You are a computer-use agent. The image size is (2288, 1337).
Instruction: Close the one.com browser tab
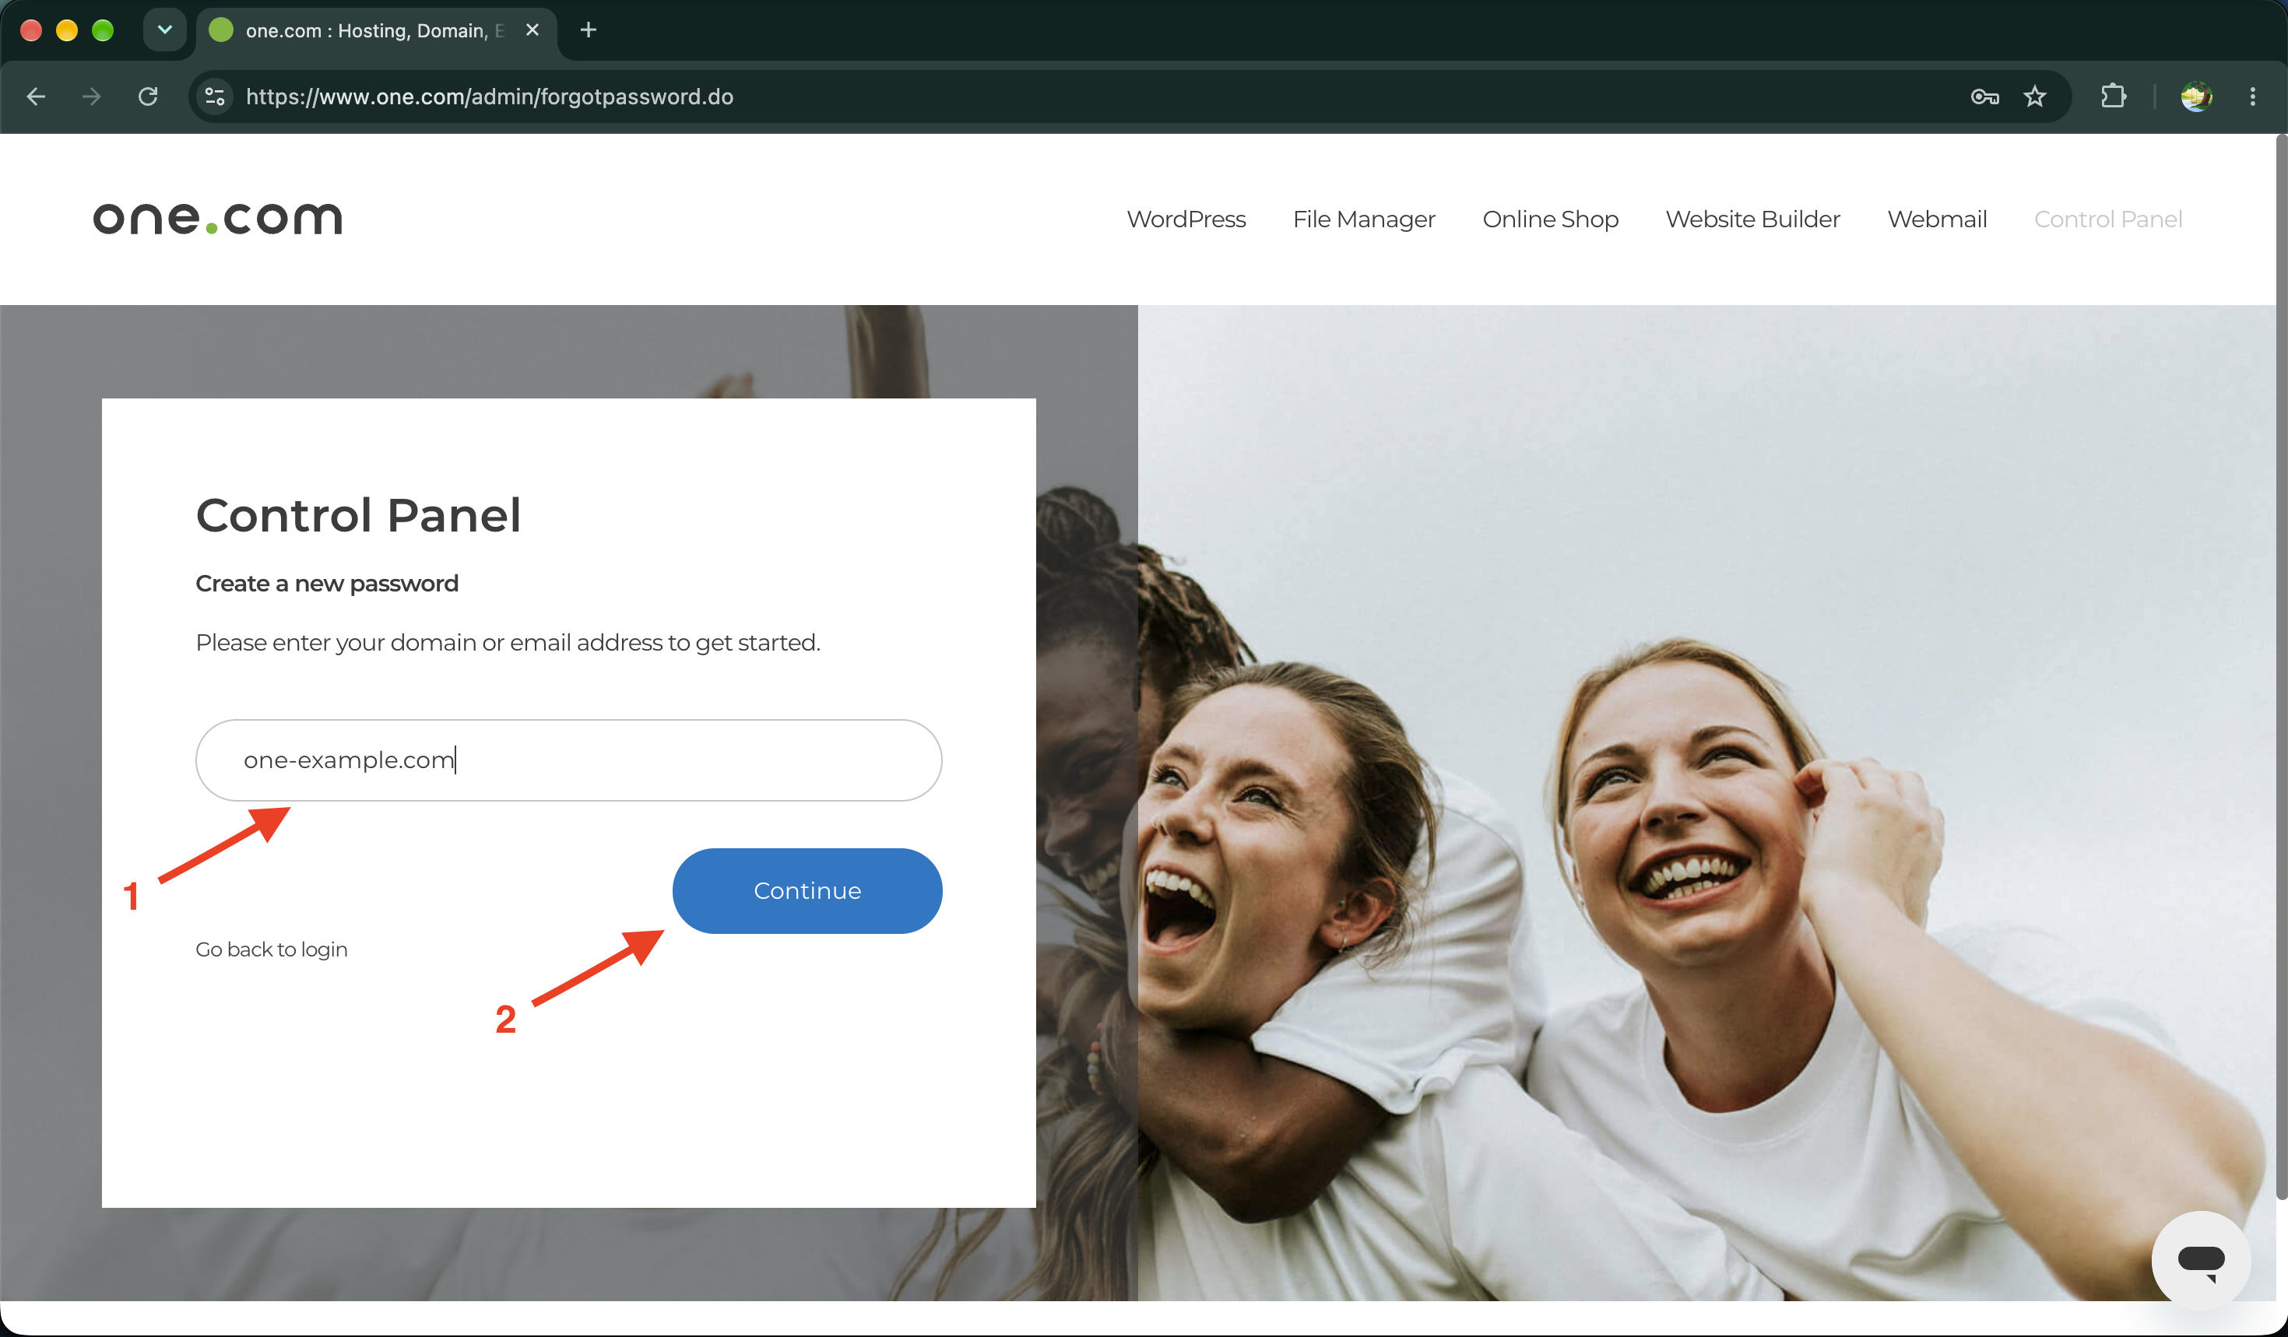[x=533, y=30]
